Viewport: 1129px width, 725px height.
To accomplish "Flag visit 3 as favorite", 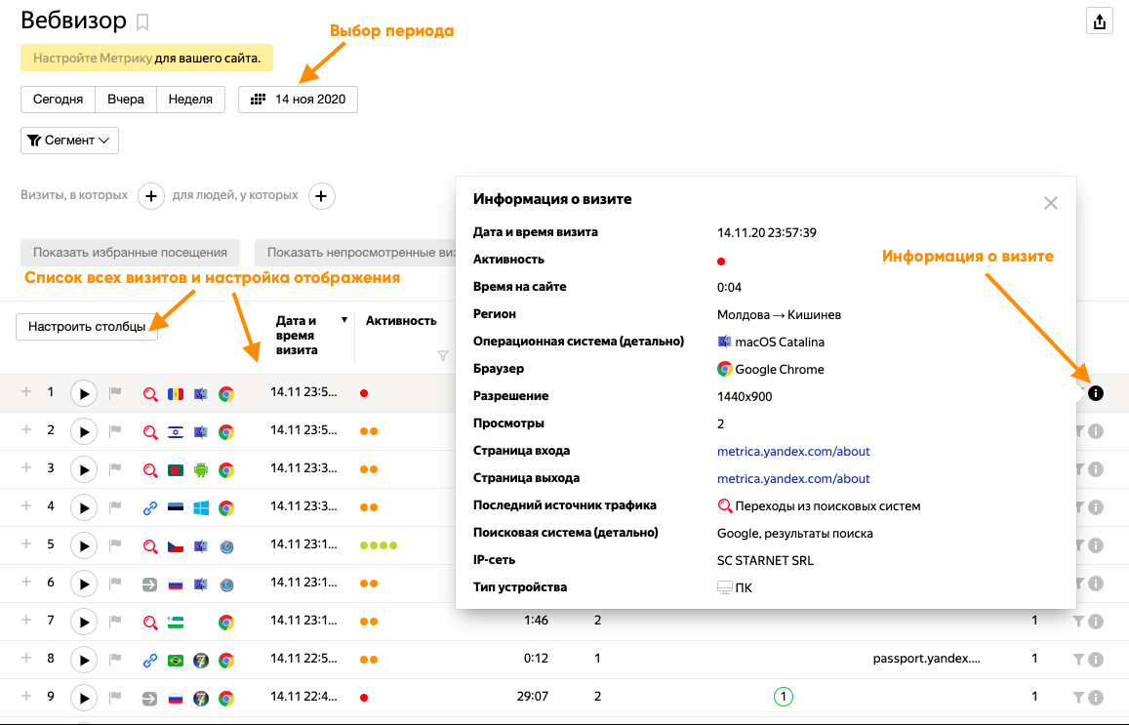I will [x=115, y=469].
